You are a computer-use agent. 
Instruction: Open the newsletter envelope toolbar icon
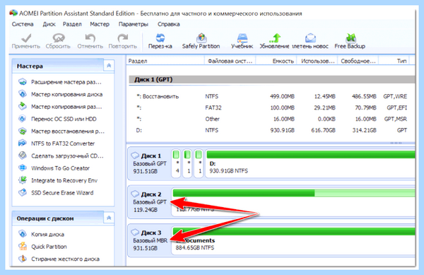pos(310,38)
